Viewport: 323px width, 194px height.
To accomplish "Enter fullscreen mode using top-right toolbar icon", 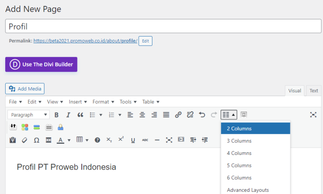I will (x=313, y=115).
